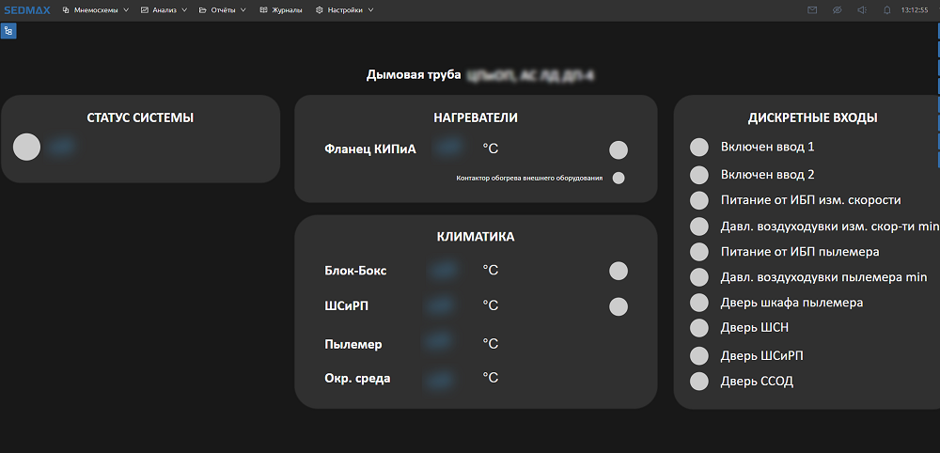The height and width of the screenshot is (453, 940).
Task: Toggle the Контактор обогрева внешнего оборудования indicator
Action: pos(619,178)
